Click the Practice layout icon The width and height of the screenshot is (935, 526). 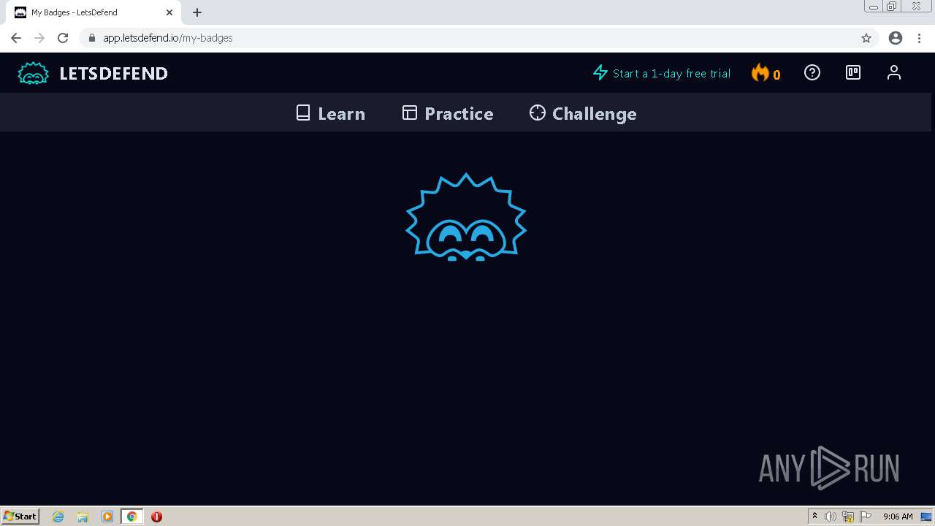click(410, 113)
